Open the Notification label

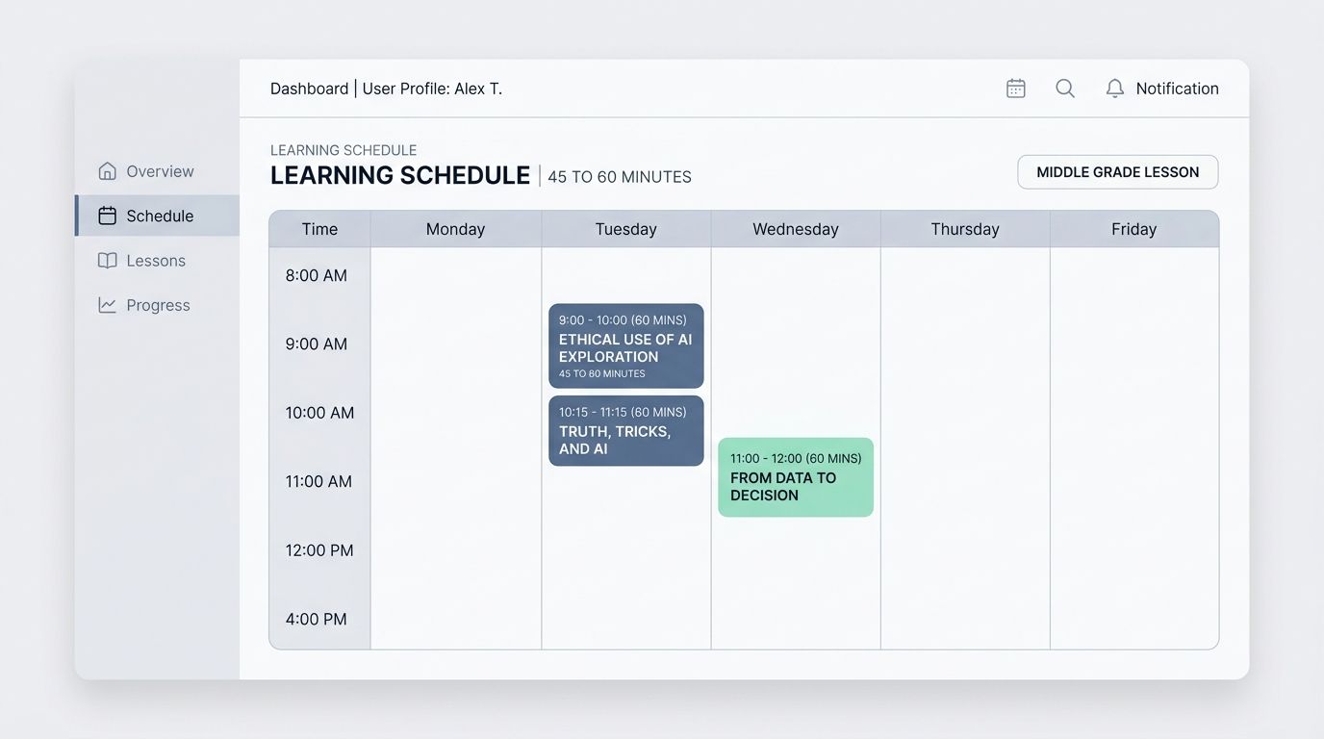pyautogui.click(x=1177, y=89)
